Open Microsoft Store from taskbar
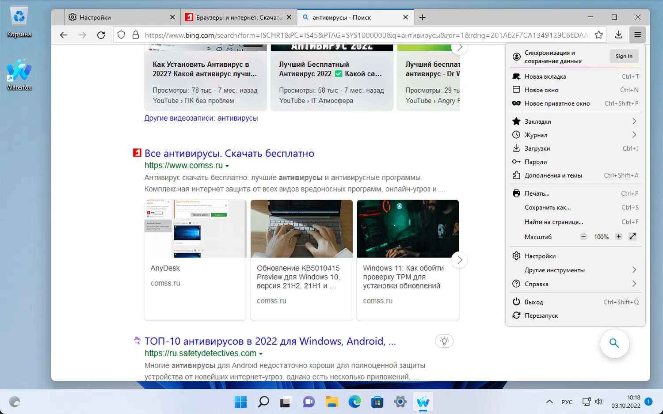663x414 pixels. [377, 402]
